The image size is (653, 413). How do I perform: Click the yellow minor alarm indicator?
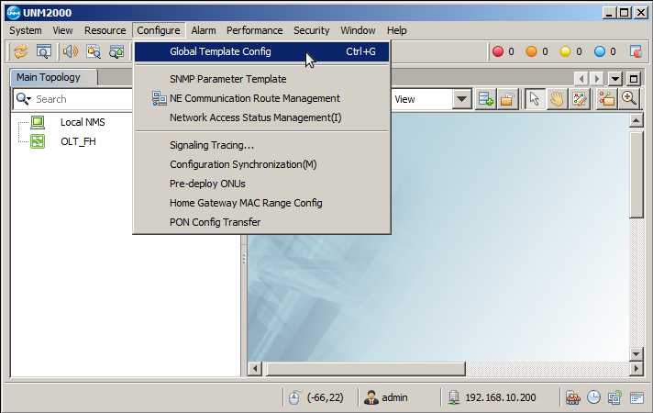566,51
